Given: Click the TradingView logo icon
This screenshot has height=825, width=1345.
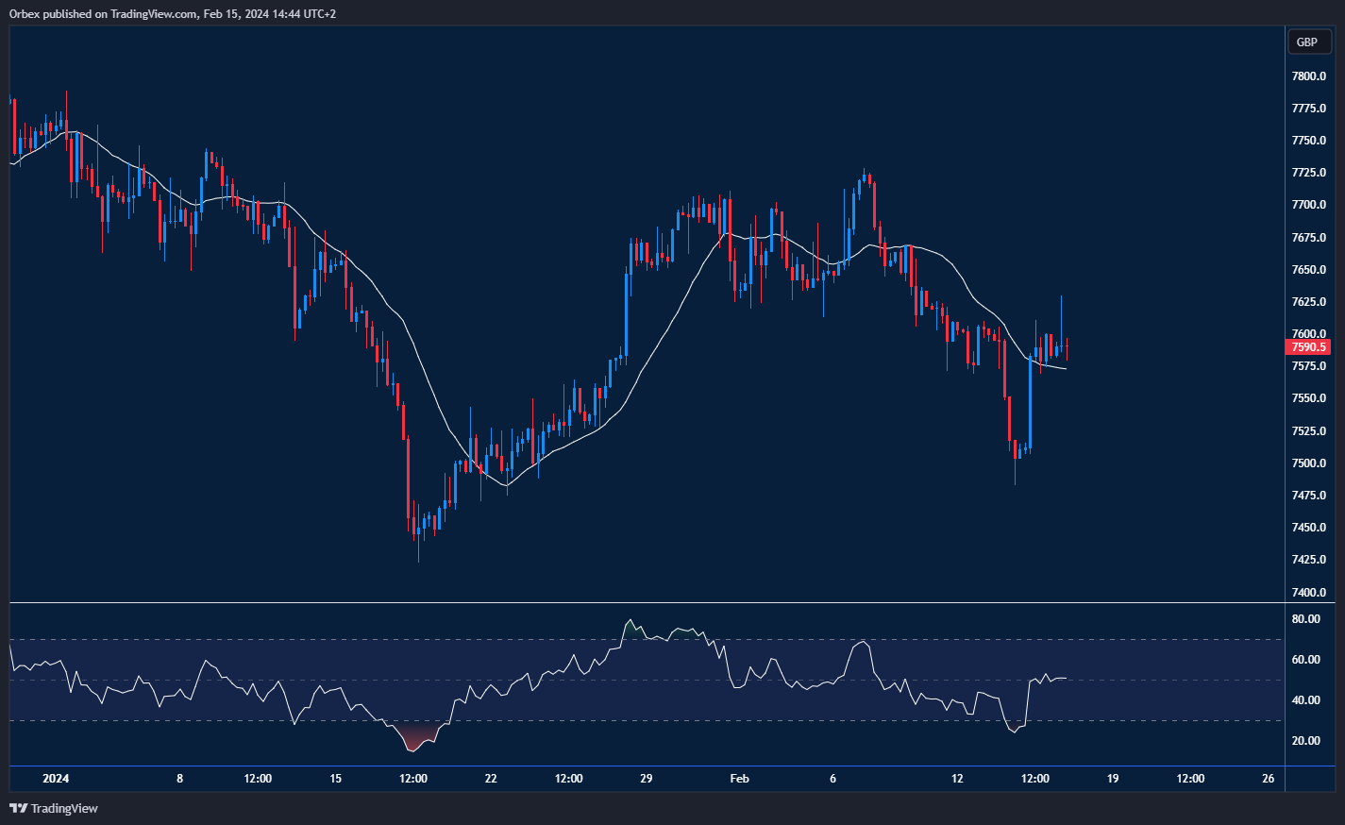Looking at the screenshot, I should [x=18, y=808].
